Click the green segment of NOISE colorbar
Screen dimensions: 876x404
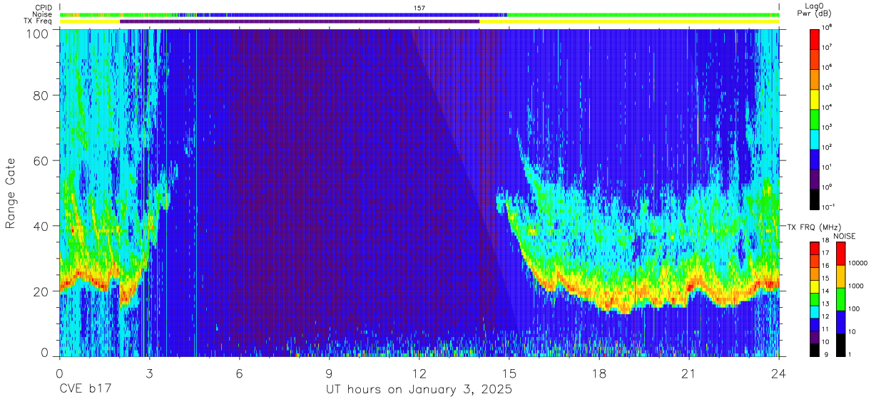pyautogui.click(x=840, y=299)
